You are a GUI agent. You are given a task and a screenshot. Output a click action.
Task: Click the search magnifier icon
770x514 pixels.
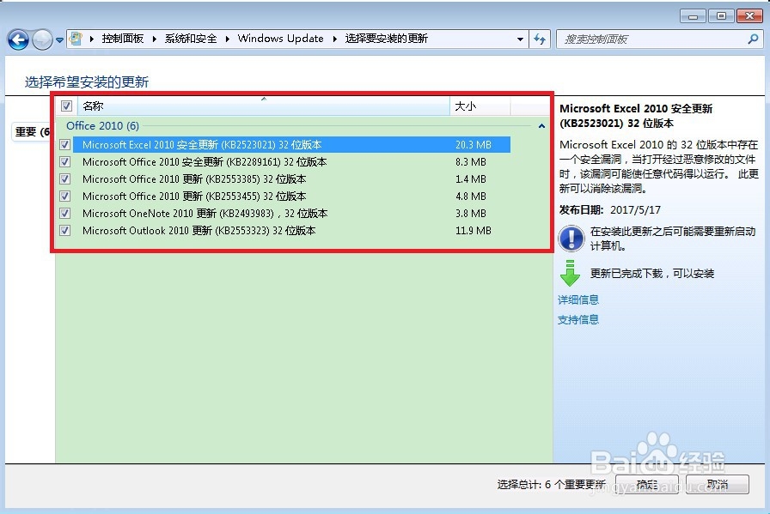pos(751,39)
